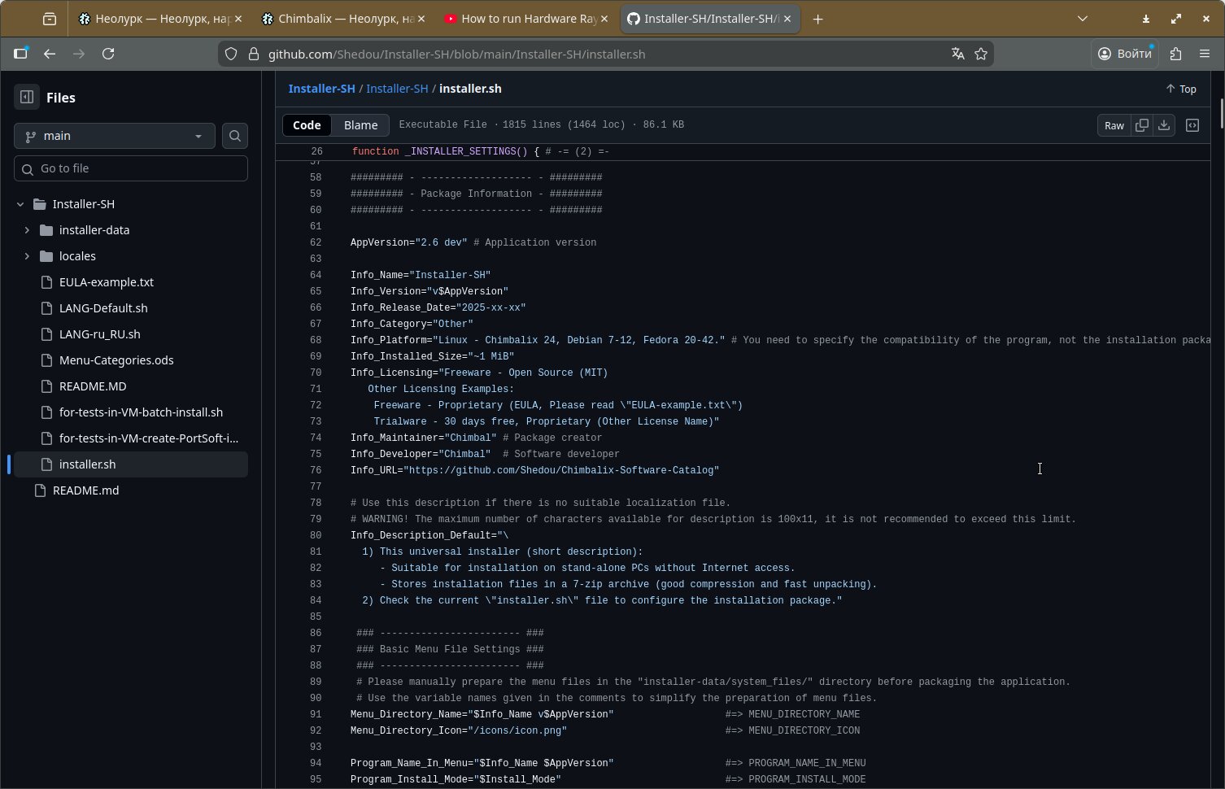Screen dimensions: 1225x789
Task: Open the browser extensions icon
Action: [1175, 54]
